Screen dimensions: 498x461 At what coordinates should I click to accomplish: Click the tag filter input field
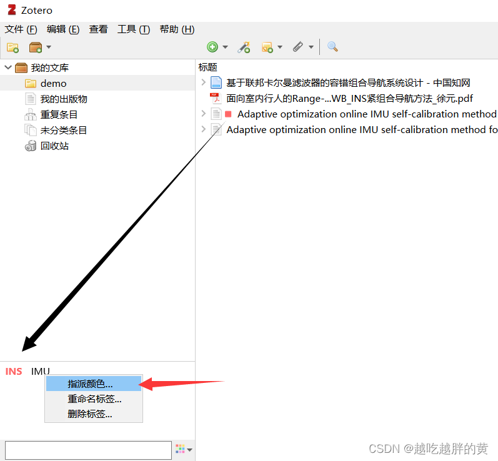pos(88,450)
